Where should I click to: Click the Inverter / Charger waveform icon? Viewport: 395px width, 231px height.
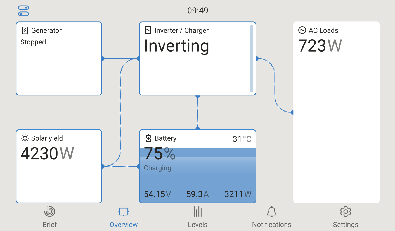point(148,30)
